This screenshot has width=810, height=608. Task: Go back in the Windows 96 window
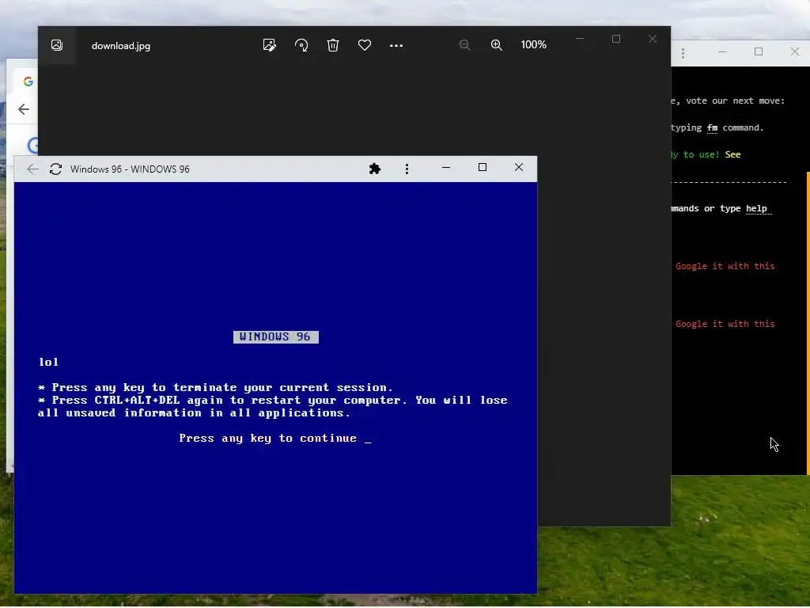(32, 169)
